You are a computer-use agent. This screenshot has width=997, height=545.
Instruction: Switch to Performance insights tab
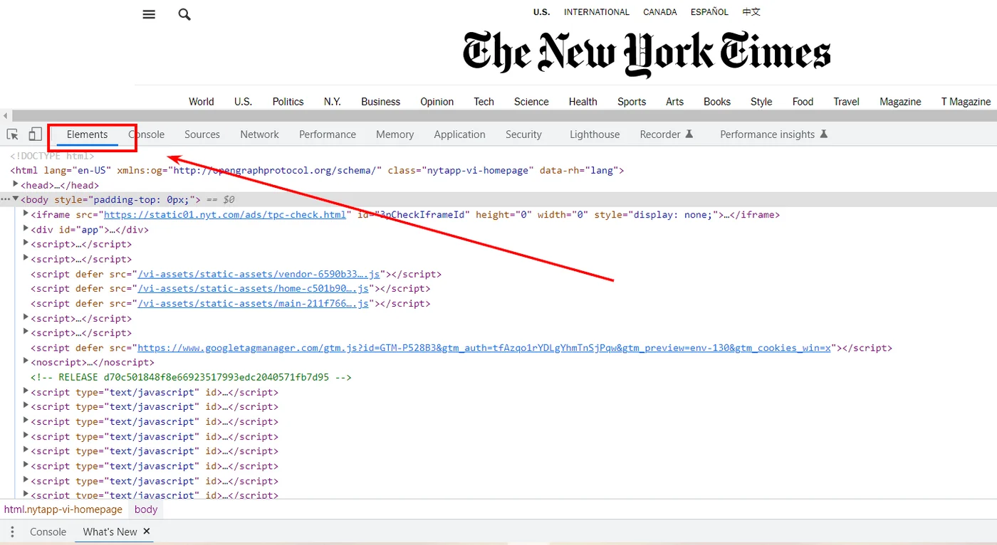click(774, 134)
